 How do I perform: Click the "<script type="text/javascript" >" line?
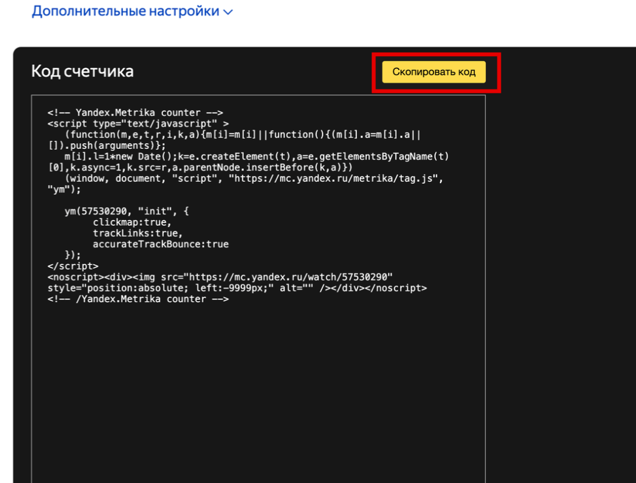click(x=138, y=124)
